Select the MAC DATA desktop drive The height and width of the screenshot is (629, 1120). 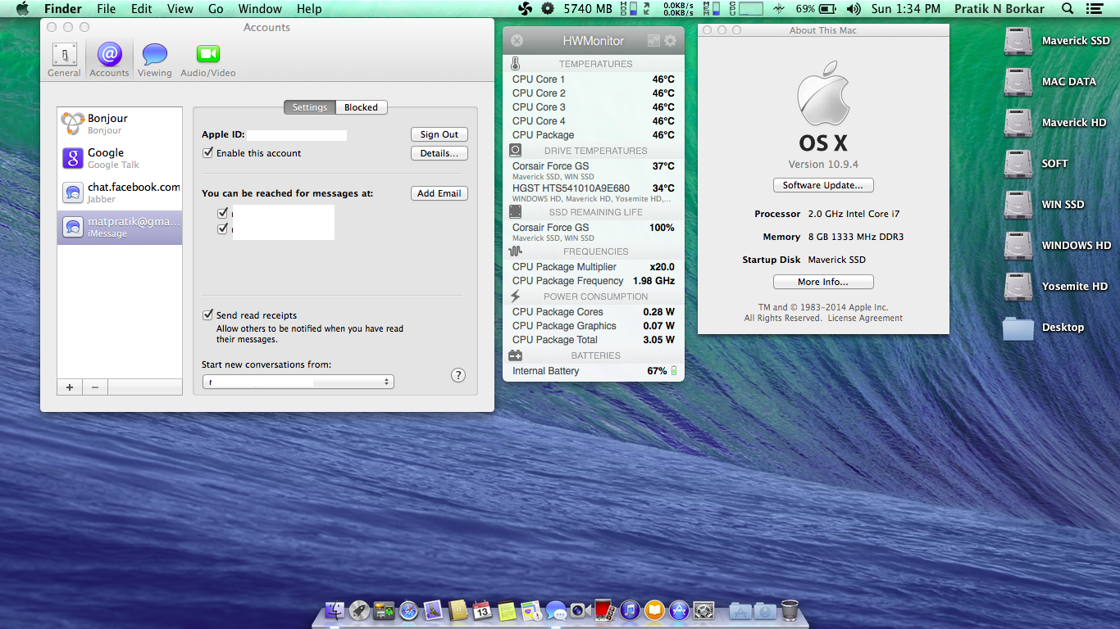pos(1018,82)
